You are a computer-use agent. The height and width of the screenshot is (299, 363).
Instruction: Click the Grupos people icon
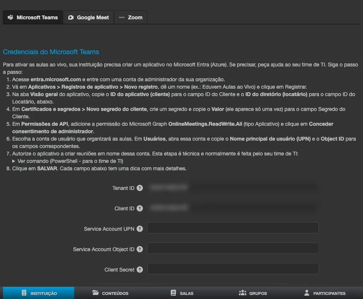[x=242, y=293]
